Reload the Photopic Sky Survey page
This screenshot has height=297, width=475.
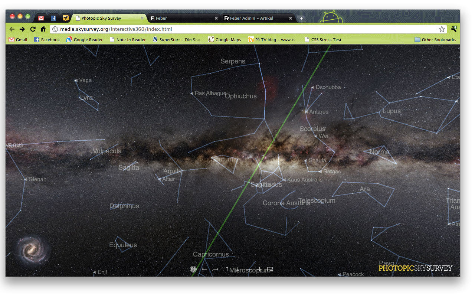pyautogui.click(x=33, y=29)
